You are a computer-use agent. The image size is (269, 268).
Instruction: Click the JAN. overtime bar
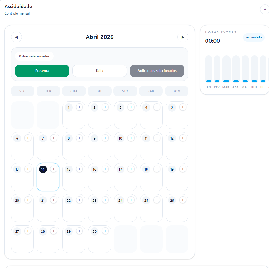coord(208,69)
